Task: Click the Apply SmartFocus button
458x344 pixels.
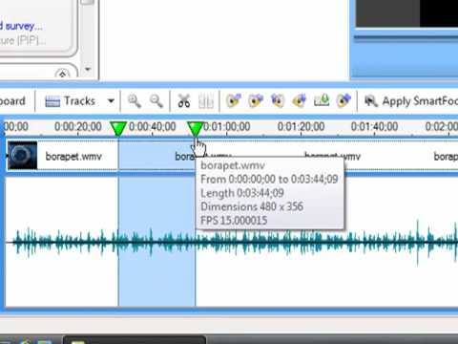Action: click(x=410, y=101)
